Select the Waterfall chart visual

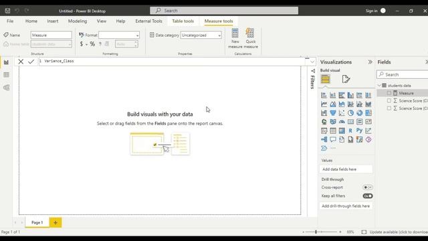324,113
